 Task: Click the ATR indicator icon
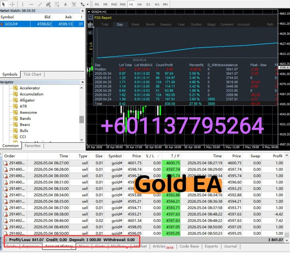[x=16, y=106]
